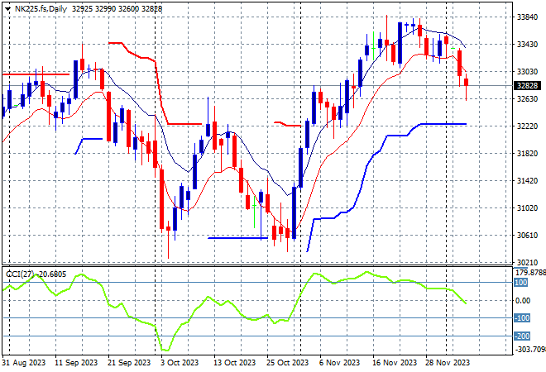
Task: Click the CCI -100 level axis label
Action: coord(523,318)
